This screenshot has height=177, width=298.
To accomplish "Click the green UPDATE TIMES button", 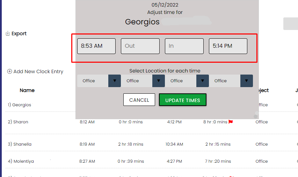I will [x=183, y=100].
